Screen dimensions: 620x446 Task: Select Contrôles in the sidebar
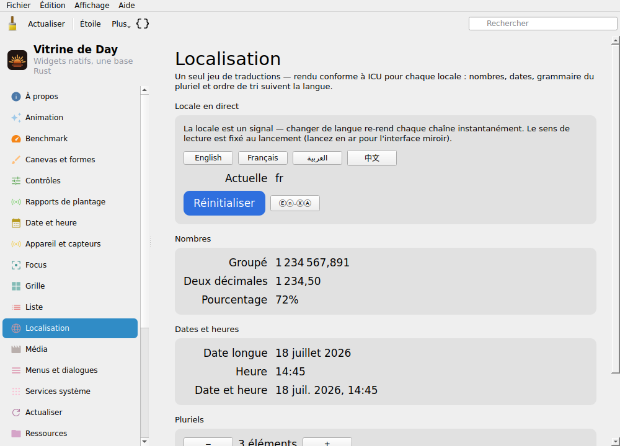(70, 180)
